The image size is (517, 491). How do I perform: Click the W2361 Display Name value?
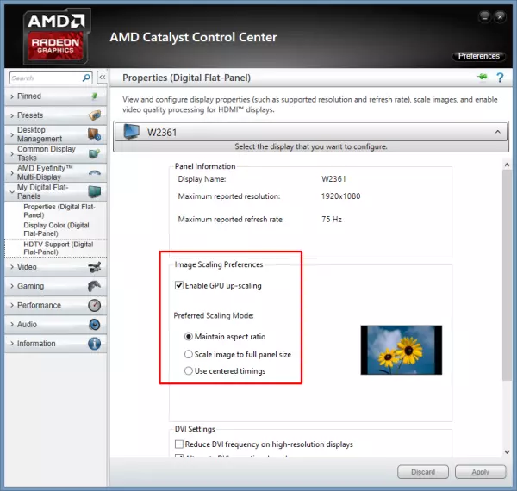click(333, 179)
